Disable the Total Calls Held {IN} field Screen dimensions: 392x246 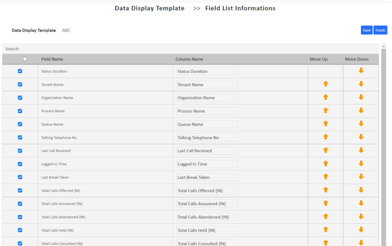(x=20, y=230)
